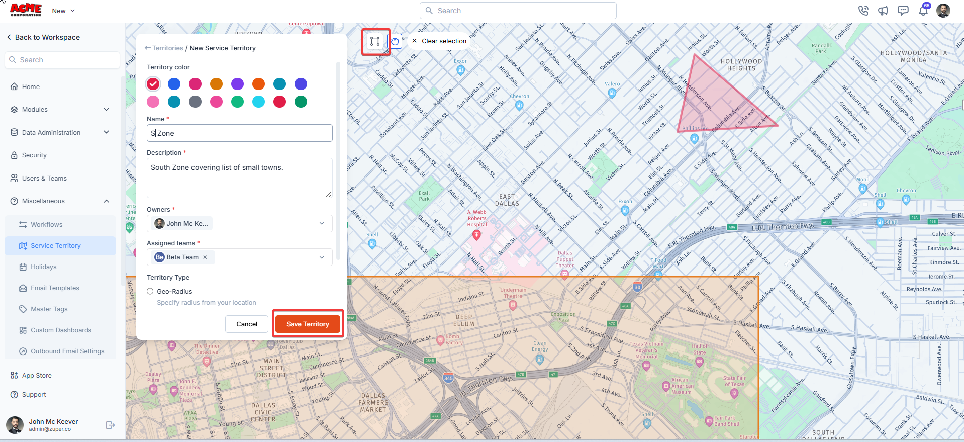Pick the purple territory color swatch
The width and height of the screenshot is (964, 442).
coord(238,84)
